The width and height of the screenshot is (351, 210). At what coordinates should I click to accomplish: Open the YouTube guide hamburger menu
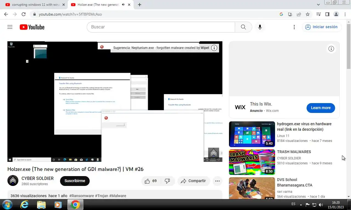pos(10,27)
